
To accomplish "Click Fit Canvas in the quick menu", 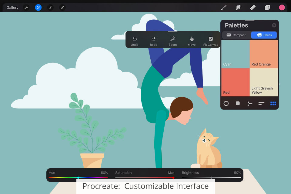I will 211,42.
